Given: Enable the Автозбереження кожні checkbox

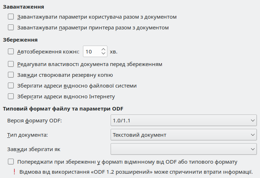Looking at the screenshot, I should tap(11, 51).
